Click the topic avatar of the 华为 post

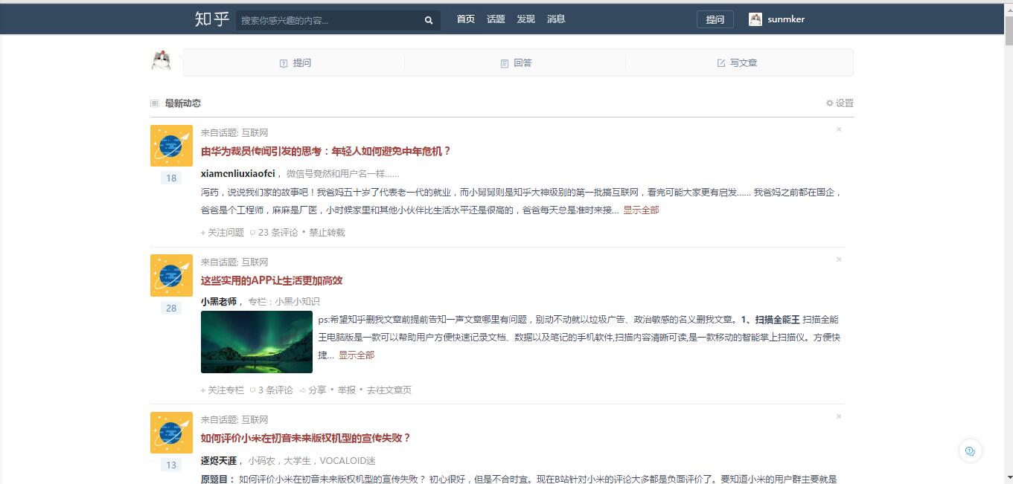(x=171, y=146)
